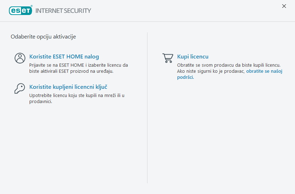This screenshot has width=295, height=194.
Task: Select 'Koristite kupljeni licencni ključ' option
Action: 68,87
